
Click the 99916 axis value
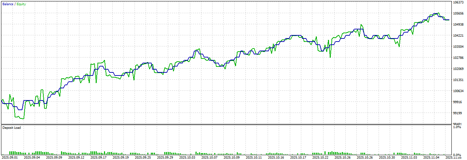[x=457, y=102]
